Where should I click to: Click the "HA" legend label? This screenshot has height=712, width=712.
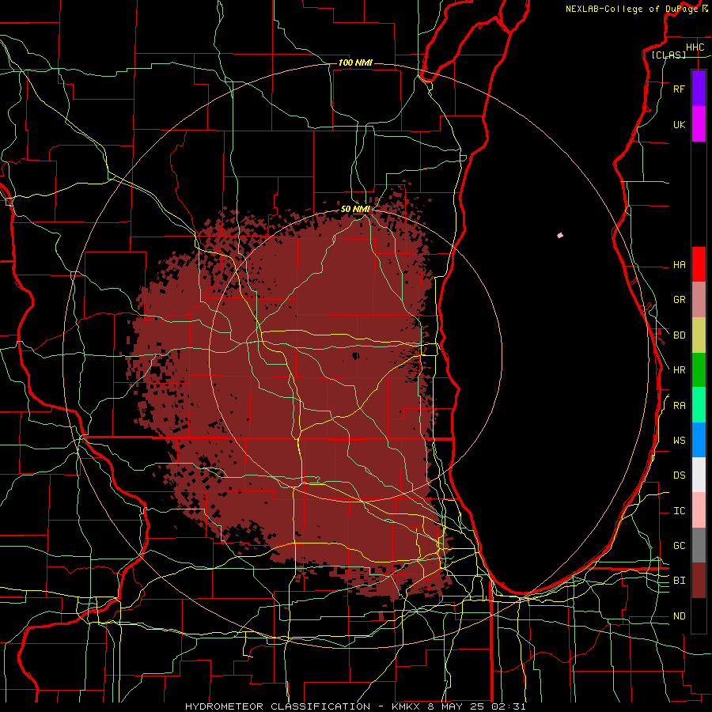679,265
